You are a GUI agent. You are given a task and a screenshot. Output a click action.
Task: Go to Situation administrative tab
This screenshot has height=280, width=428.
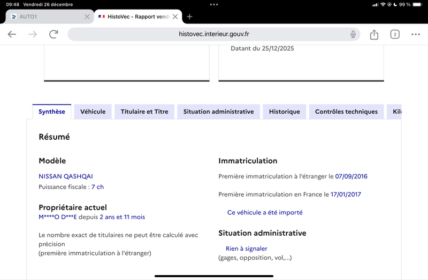(x=218, y=111)
